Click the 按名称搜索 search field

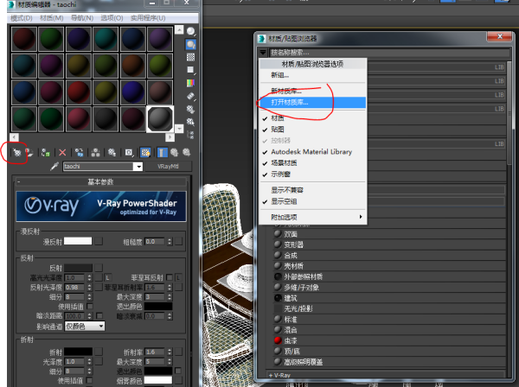click(389, 52)
